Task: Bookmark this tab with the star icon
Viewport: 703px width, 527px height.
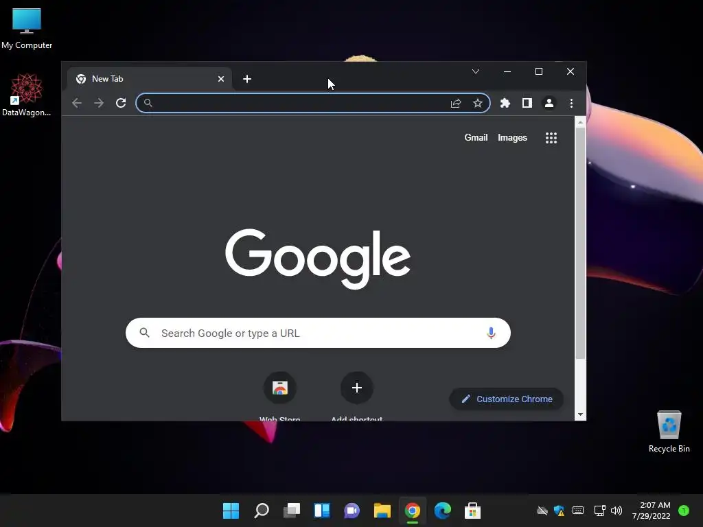Action: point(478,103)
